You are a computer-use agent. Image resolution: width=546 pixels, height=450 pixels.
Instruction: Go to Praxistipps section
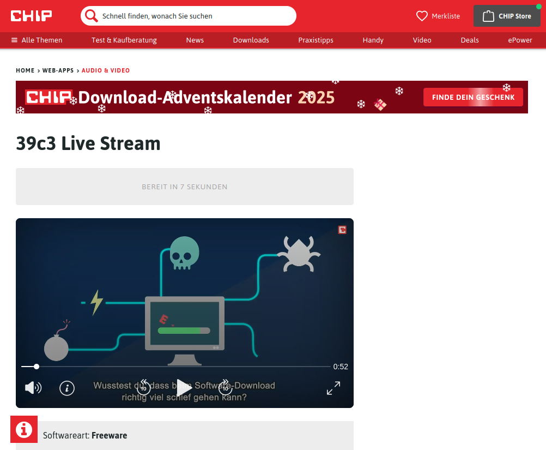pyautogui.click(x=316, y=40)
